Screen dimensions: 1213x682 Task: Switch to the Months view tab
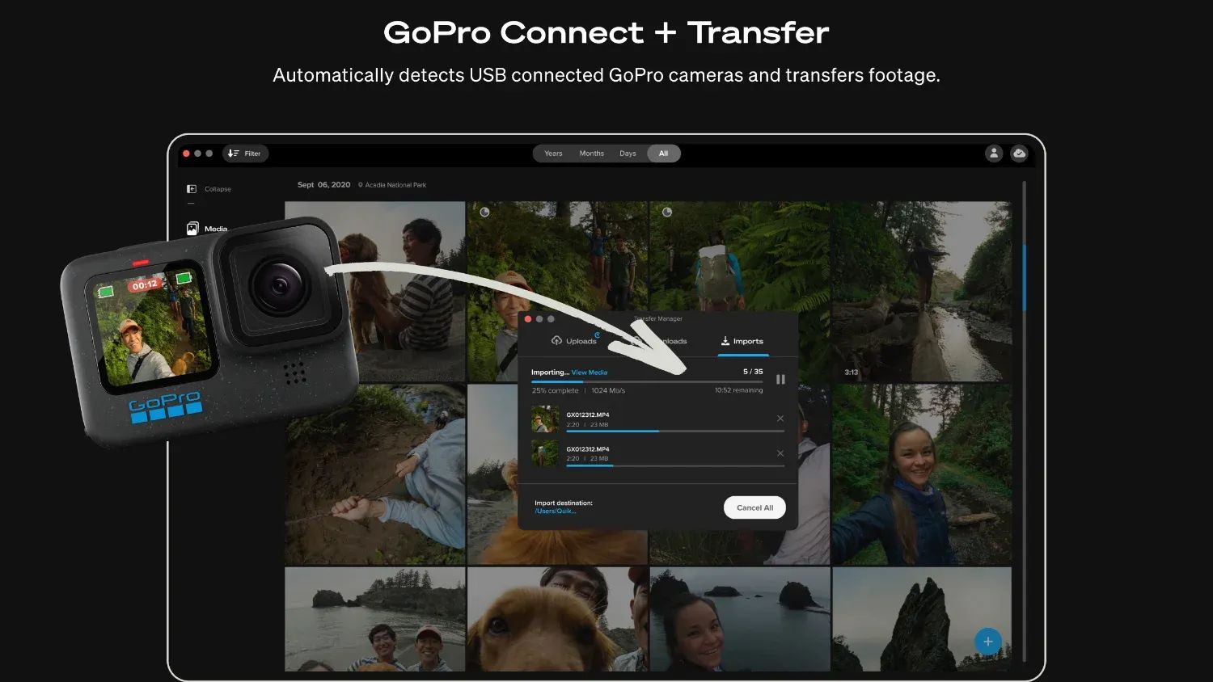tap(591, 153)
